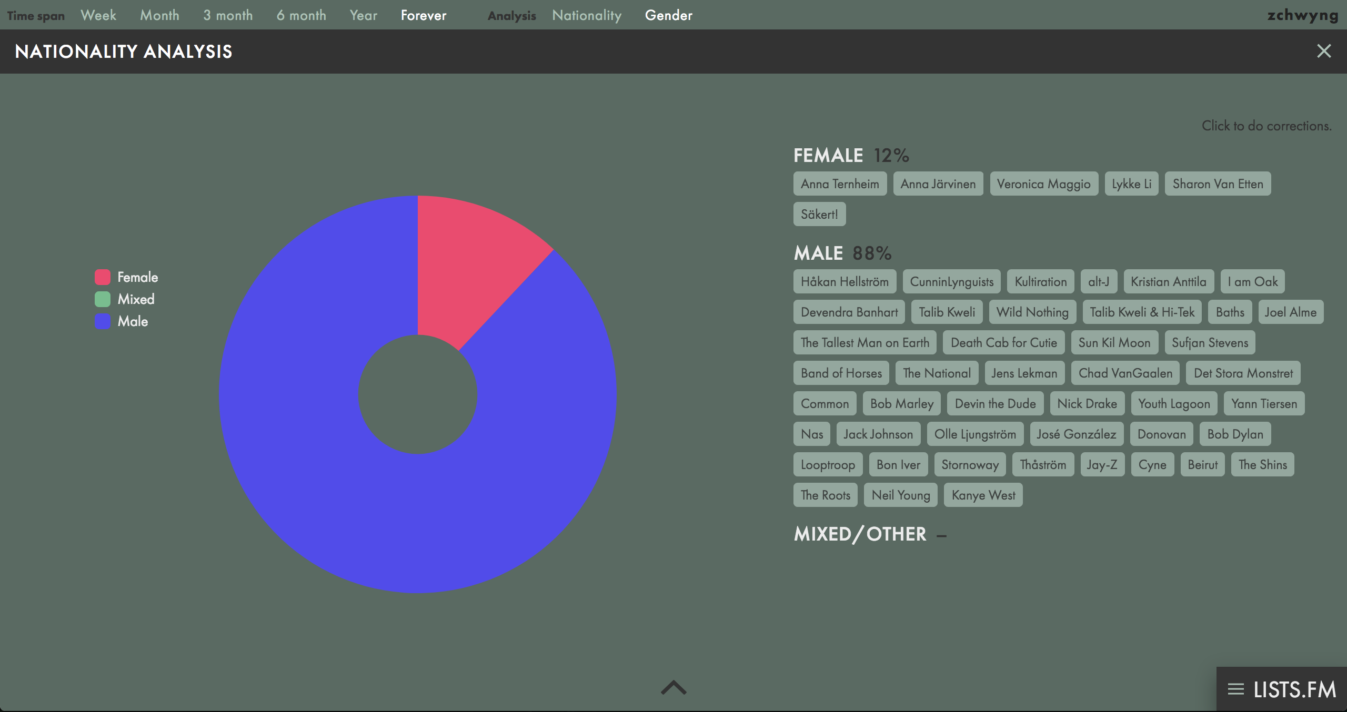Collapse the panel using the up chevron
The width and height of the screenshot is (1347, 712).
click(673, 688)
